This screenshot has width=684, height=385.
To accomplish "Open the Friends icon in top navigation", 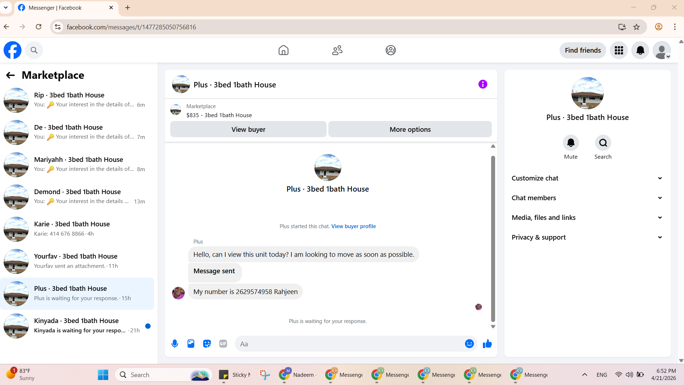I will click(x=337, y=50).
